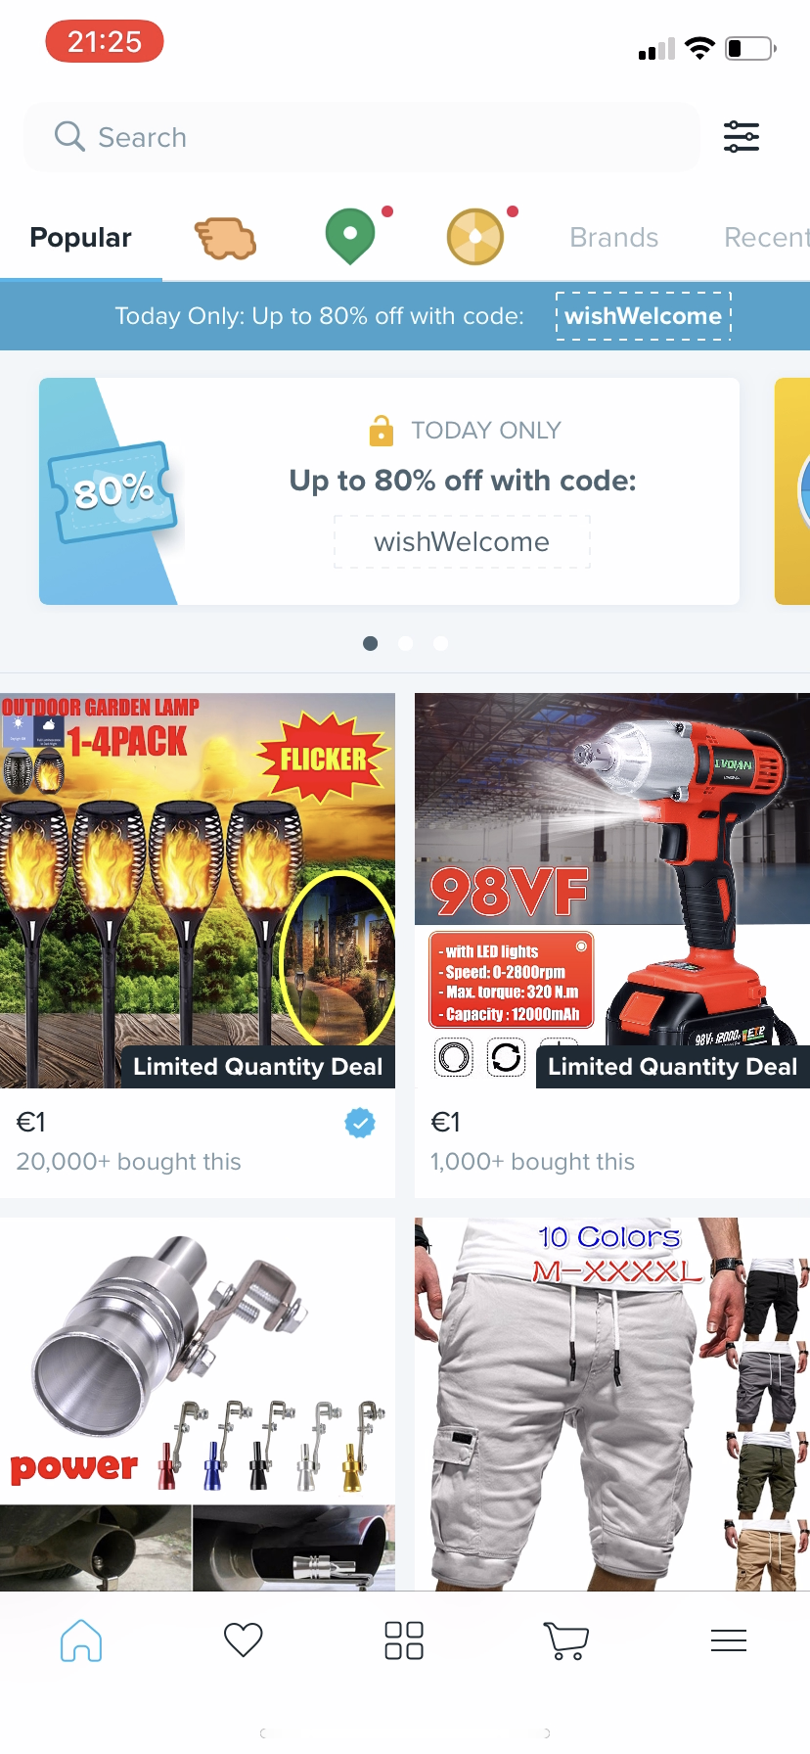
Task: Tap the wishWelcome code in the blue banner
Action: [644, 316]
